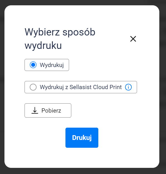Viewport: 166px width, 174px height.
Task: Select the Wydrukuj radio button
Action: click(33, 65)
